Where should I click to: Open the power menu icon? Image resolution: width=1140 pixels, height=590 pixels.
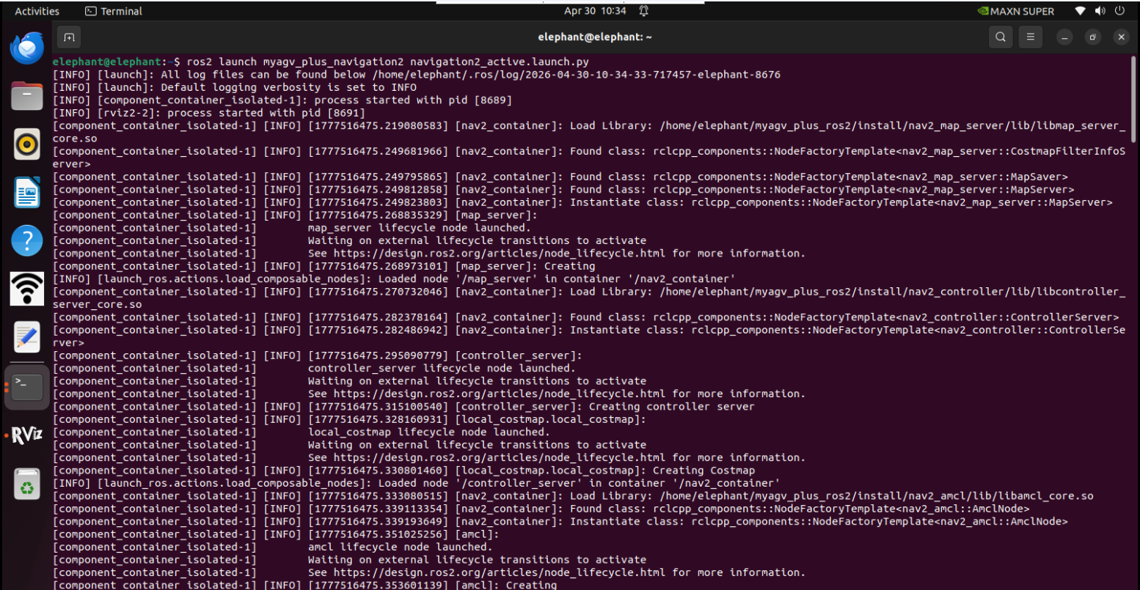pos(1120,11)
